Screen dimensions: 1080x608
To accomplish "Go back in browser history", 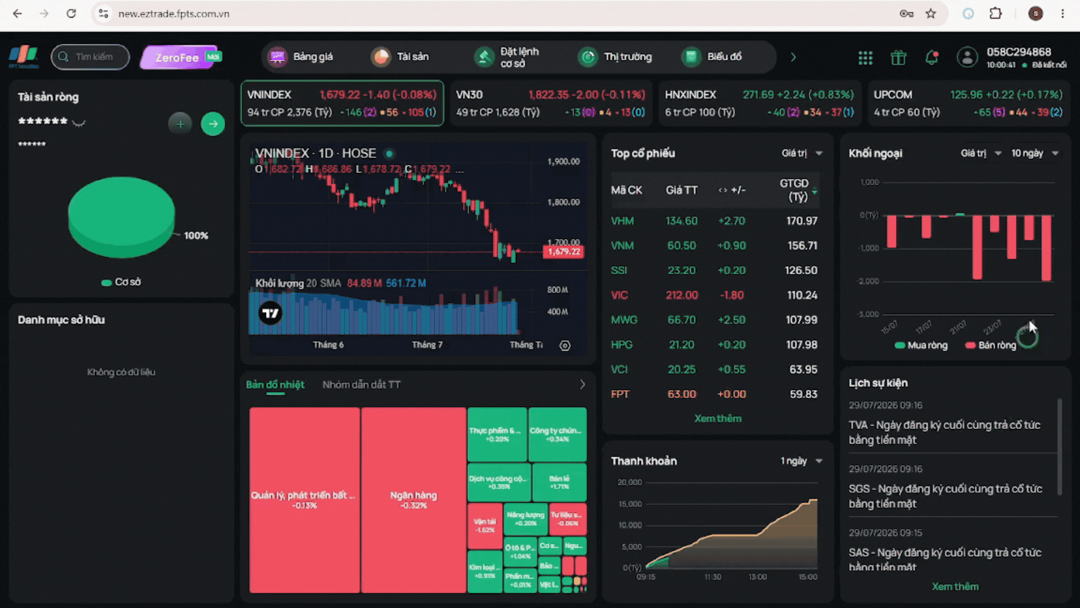I will (x=17, y=14).
